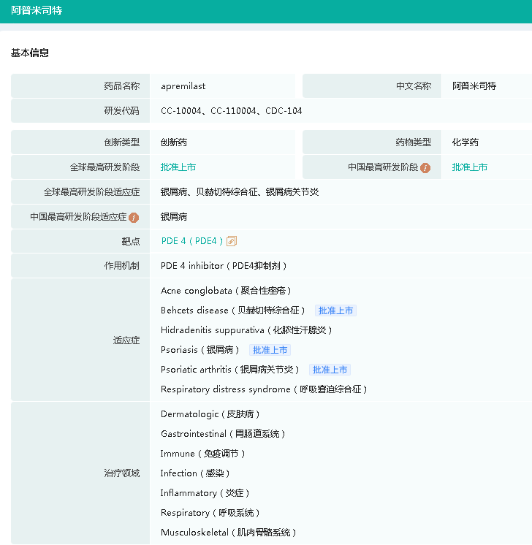The height and width of the screenshot is (545, 532).
Task: Click the 全球最高研发阶段适应症 field label
Action: coord(91,192)
